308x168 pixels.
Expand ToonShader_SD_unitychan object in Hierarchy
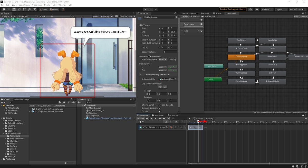tap(85, 118)
